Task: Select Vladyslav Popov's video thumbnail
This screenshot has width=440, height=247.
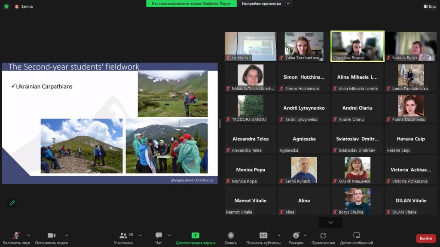Action: coord(357,46)
